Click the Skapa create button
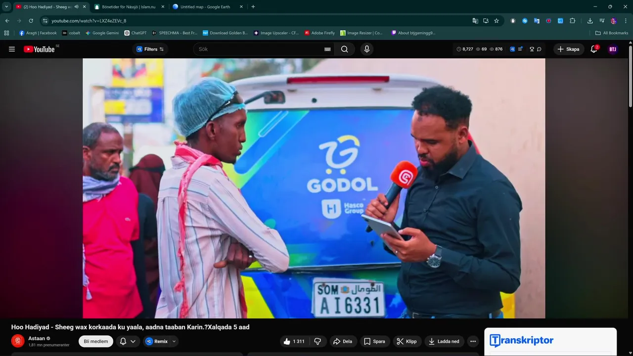 tap(568, 49)
